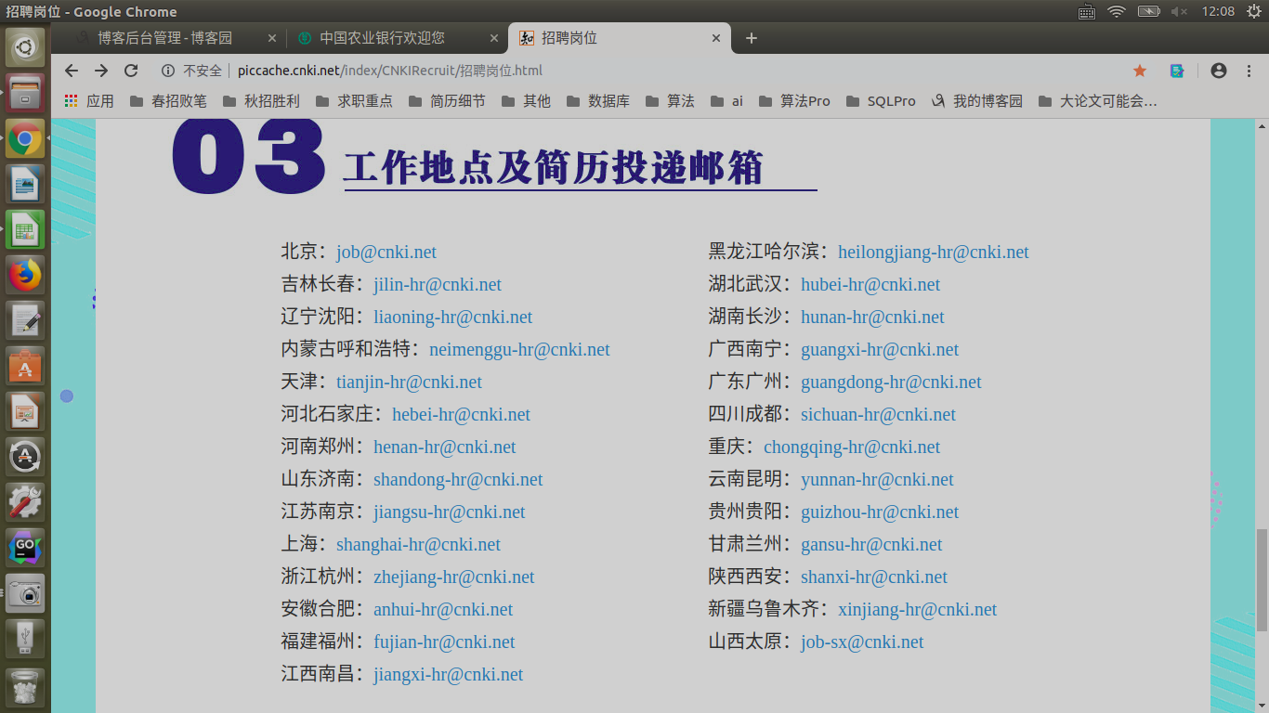Close the 博客后台管理 tab
The height and width of the screenshot is (713, 1269).
[272, 38]
